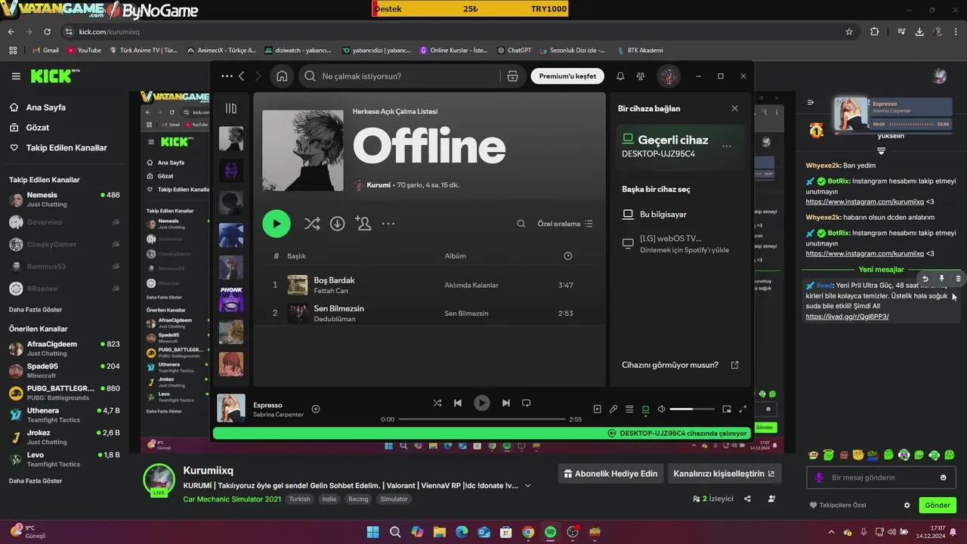967x544 pixels.
Task: Select [LG] webOS TV device
Action: (x=675, y=243)
